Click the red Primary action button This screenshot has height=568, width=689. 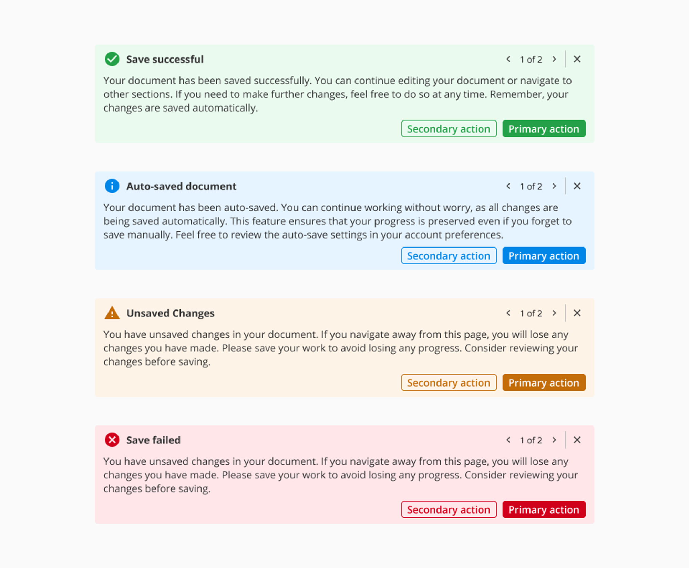pyautogui.click(x=544, y=509)
